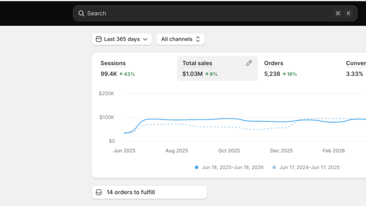Viewport: 366px width, 206px height.
Task: Select the Conversion rate metric card
Action: [355, 68]
